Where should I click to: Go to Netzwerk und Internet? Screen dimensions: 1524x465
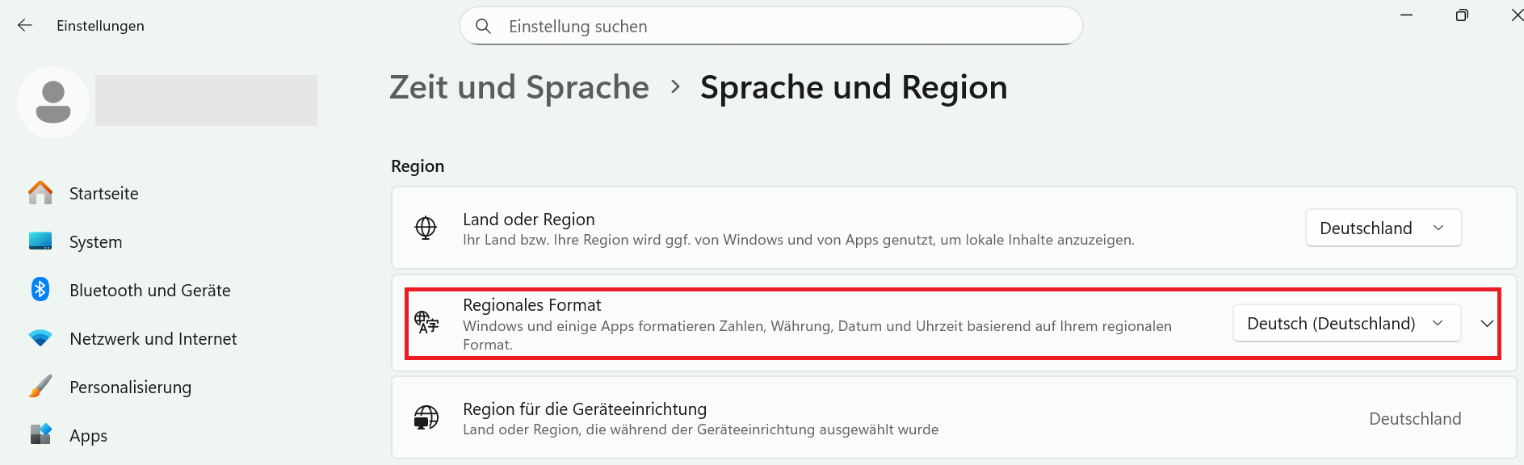(x=153, y=339)
